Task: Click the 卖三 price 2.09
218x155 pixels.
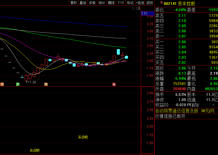Action: coord(182,26)
